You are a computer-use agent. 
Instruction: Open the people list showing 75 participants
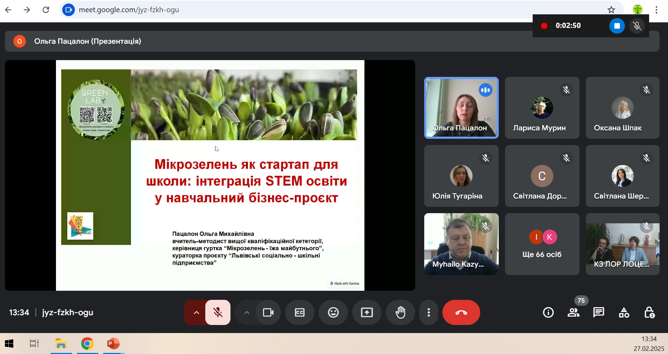click(573, 312)
